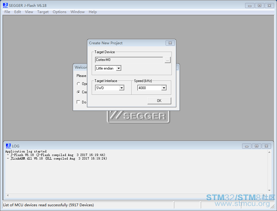Click the J-Flash icon in LOG window title
Image resolution: width=277 pixels, height=211 pixels.
coord(8,146)
